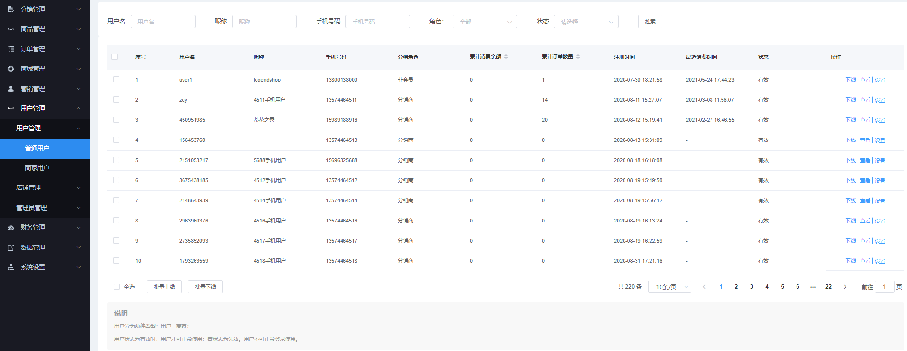Viewport: 907px width, 351px height.
Task: Click 批量下线 button
Action: coord(205,287)
